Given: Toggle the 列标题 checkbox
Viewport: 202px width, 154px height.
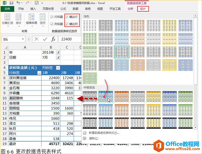Looking at the screenshot, I should click(52, 24).
